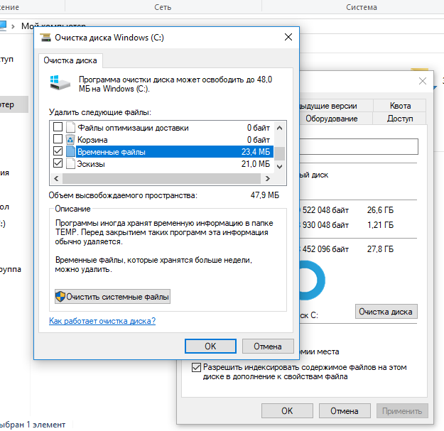
Task: Switch to the Доступ tab in properties
Action: click(400, 119)
